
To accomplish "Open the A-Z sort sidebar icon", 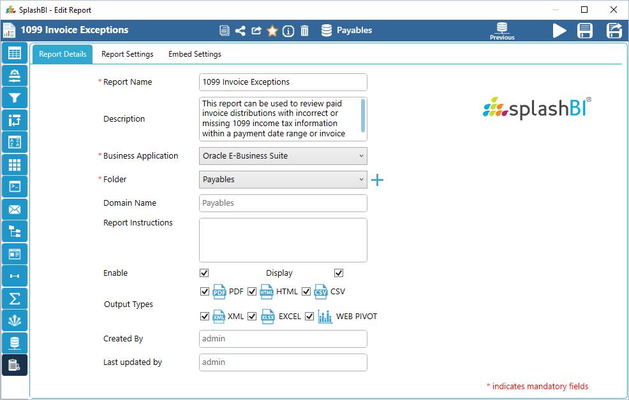I will [x=15, y=142].
